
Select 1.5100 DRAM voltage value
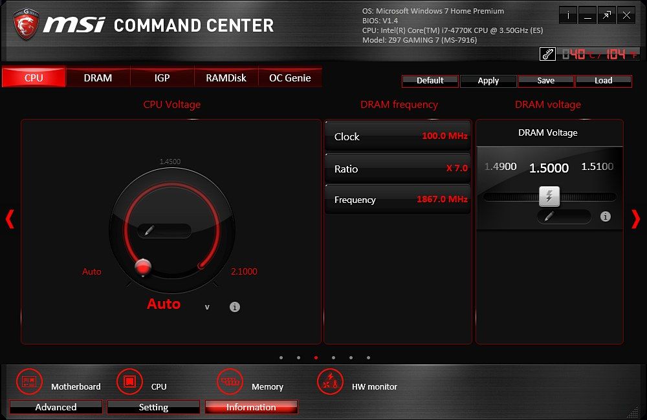coord(597,167)
